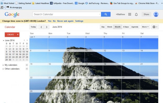Click the Today button

[33, 27]
